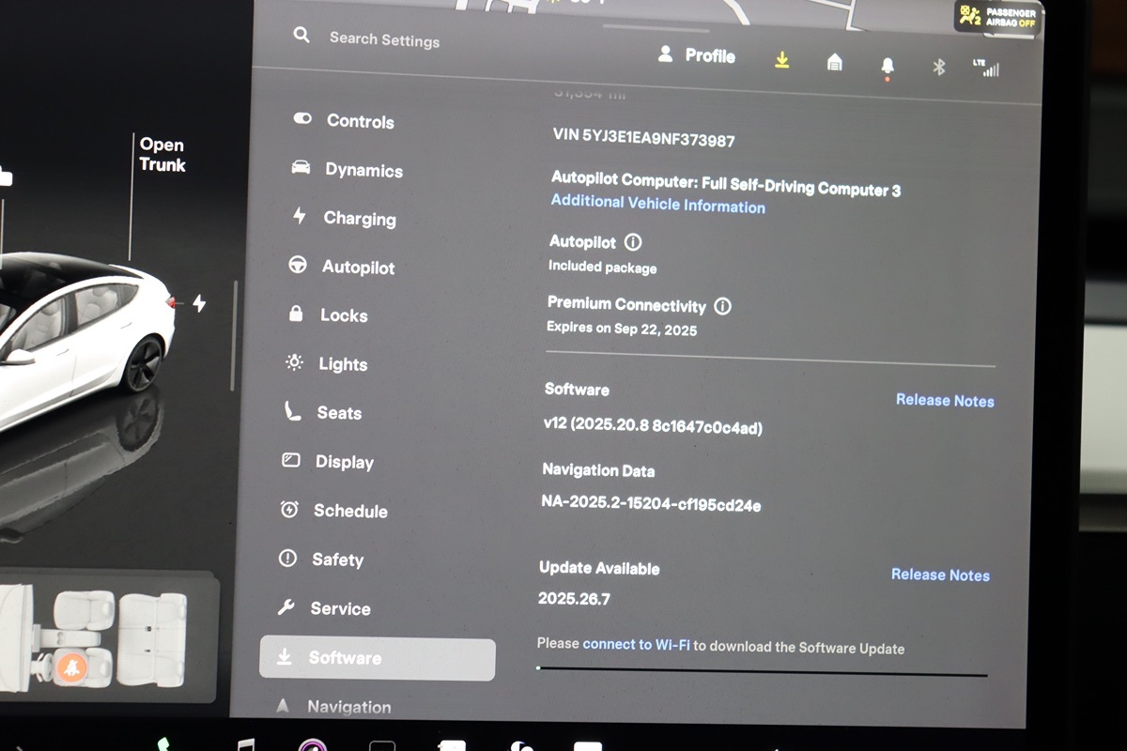Screen dimensions: 1127x751
Task: Show Autopilot info tooltip icon
Action: point(633,242)
